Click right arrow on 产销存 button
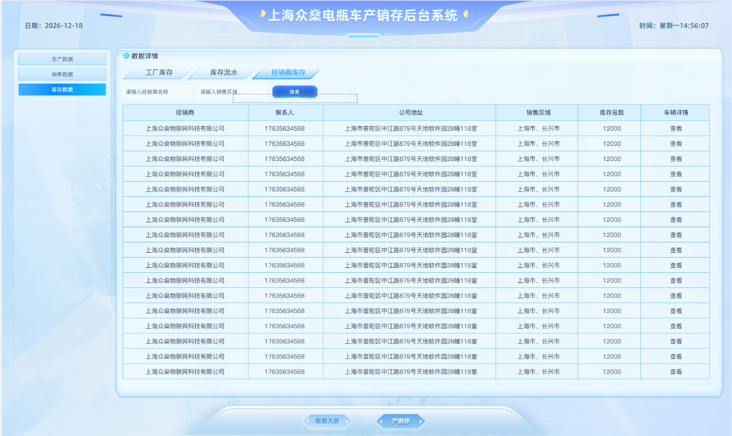Screen dimensions: 732x436 click(x=421, y=421)
